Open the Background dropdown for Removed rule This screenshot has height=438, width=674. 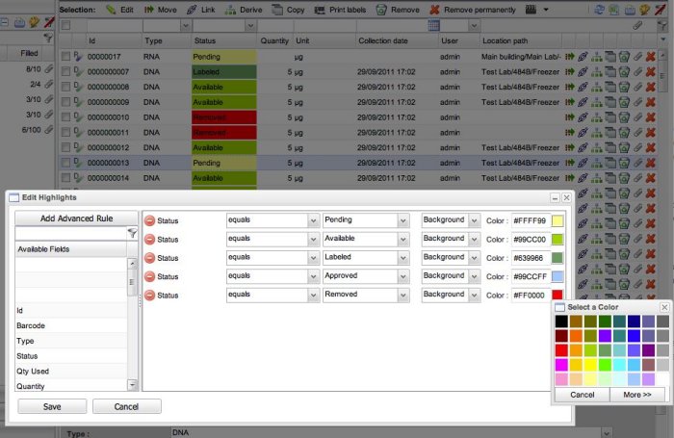[474, 295]
